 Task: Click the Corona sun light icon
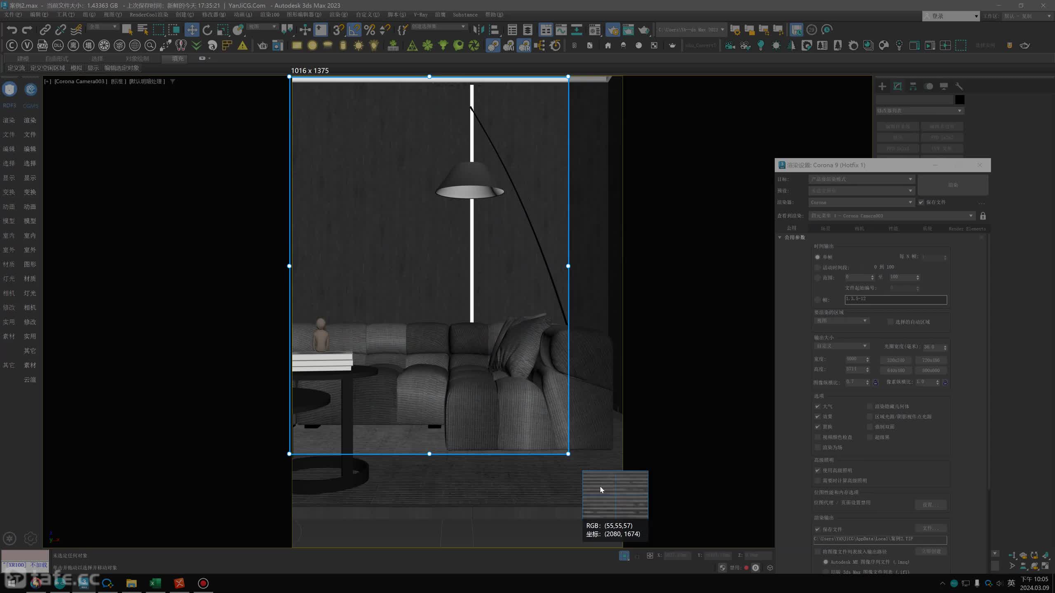tap(359, 45)
